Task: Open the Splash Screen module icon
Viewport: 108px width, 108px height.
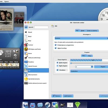Action: pyautogui.click(x=26, y=66)
